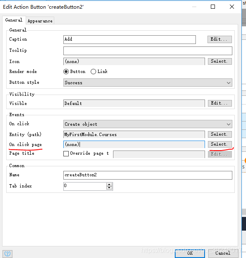246x258 pixels.
Task: Click the On click page field
Action: tap(134, 144)
